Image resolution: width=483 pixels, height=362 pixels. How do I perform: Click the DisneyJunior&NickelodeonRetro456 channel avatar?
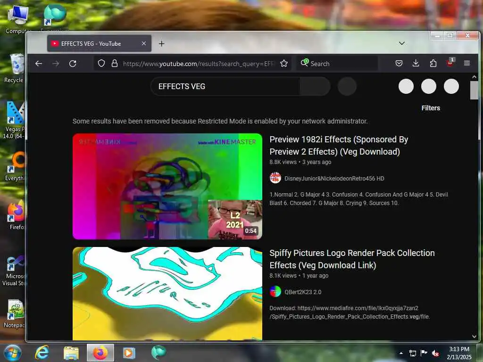coord(275,178)
